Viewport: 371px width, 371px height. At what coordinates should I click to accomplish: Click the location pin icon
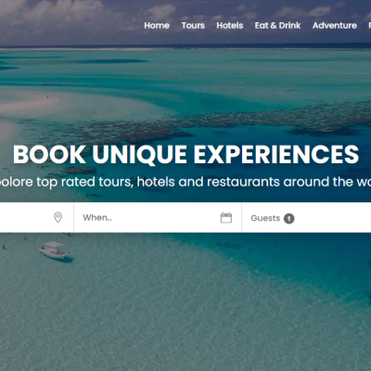(x=58, y=217)
